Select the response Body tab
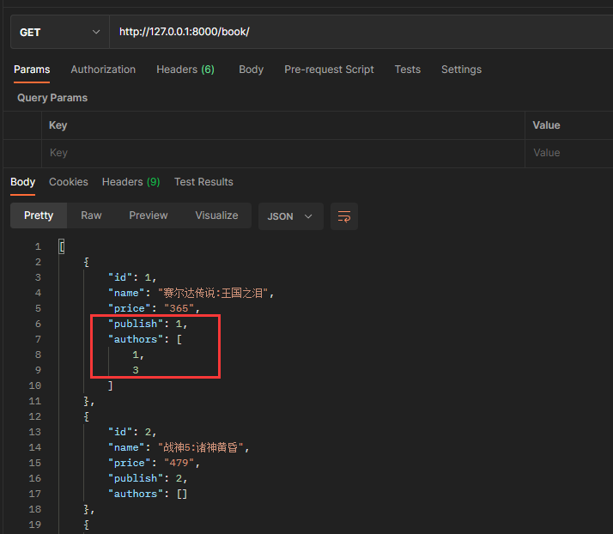613x534 pixels. (x=22, y=182)
